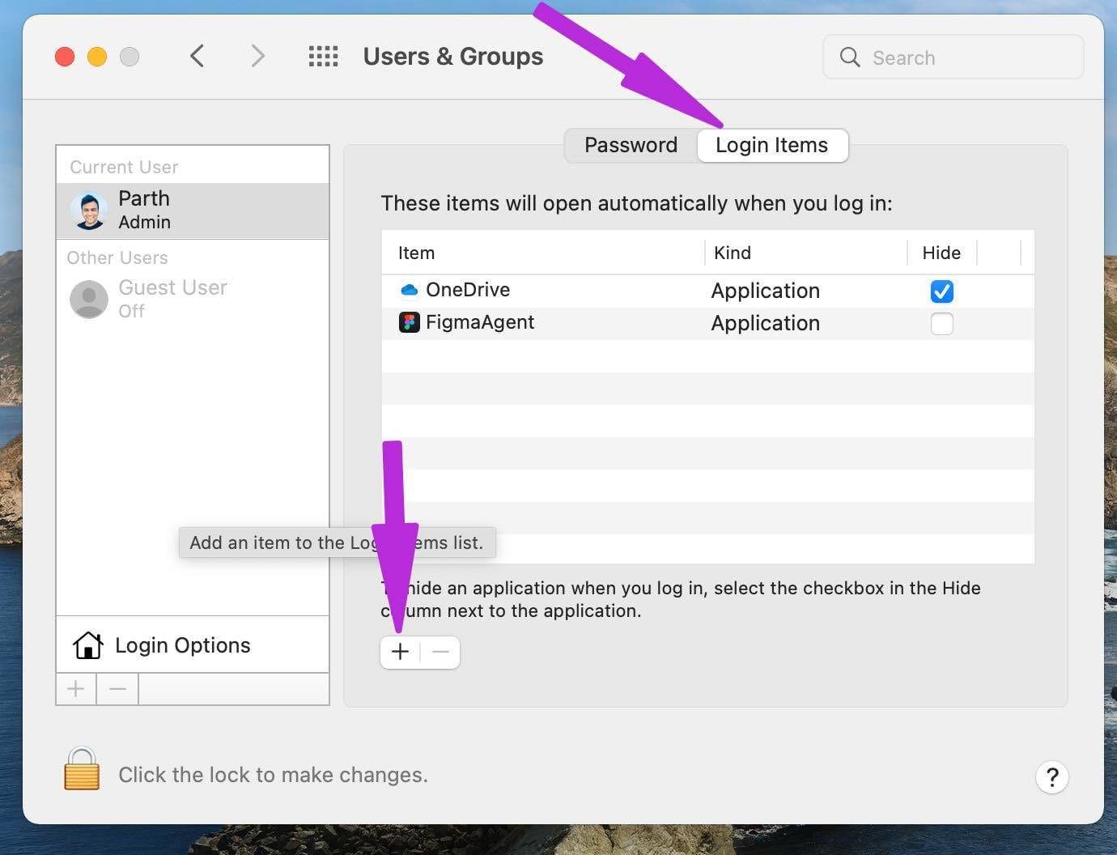Add an item to Login Items list
Viewport: 1117px width, 855px height.
(x=400, y=652)
